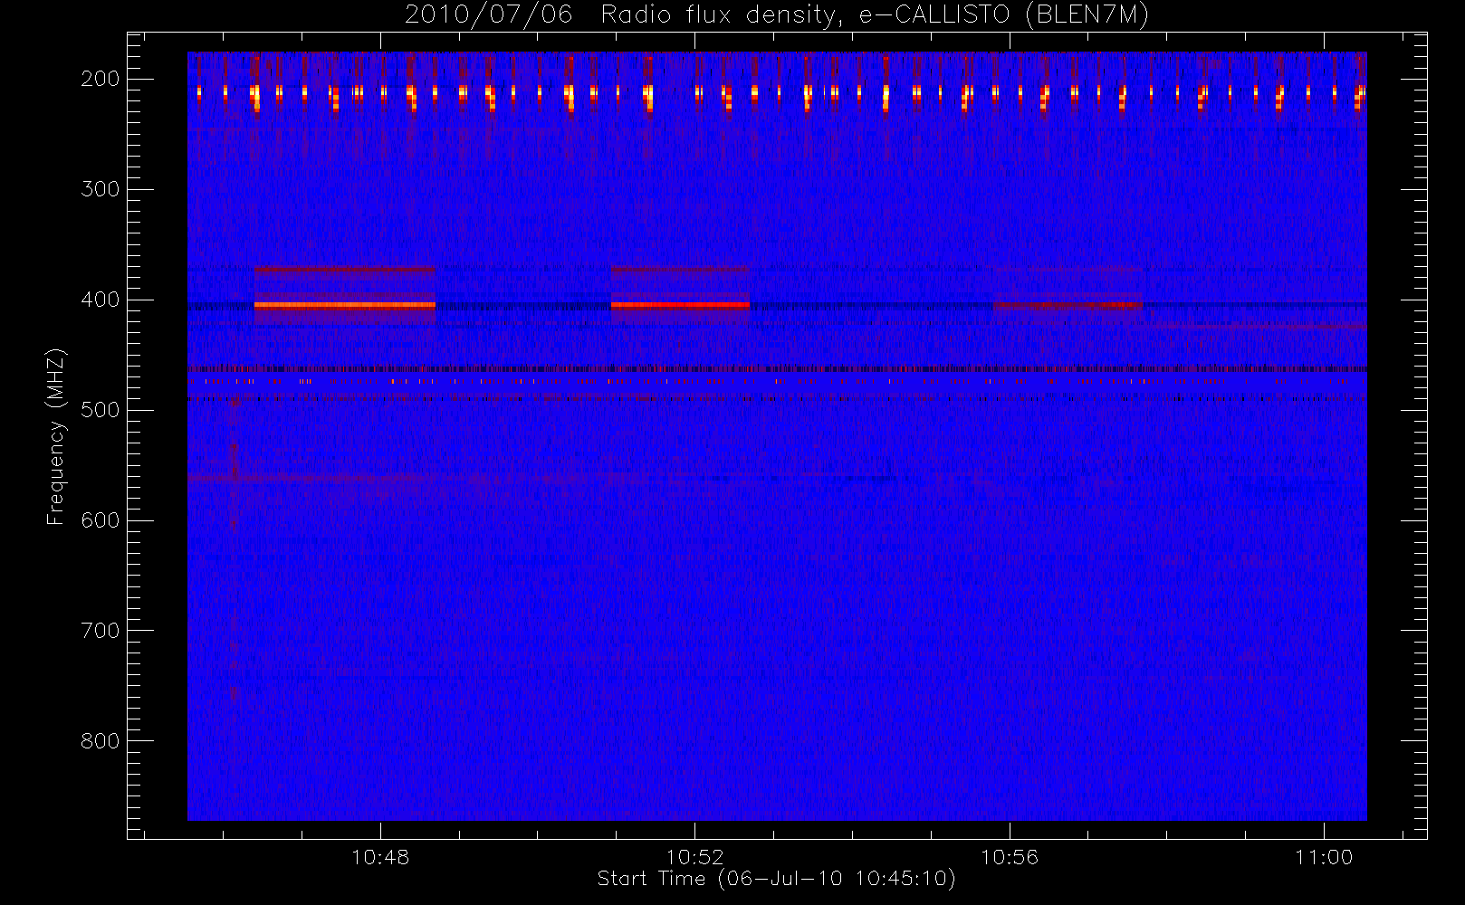
Task: Click the 10:56 time tick label
Action: pyautogui.click(x=1010, y=857)
